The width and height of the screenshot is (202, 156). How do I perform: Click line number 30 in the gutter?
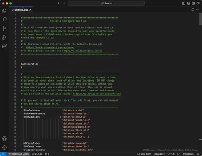[15, 110]
